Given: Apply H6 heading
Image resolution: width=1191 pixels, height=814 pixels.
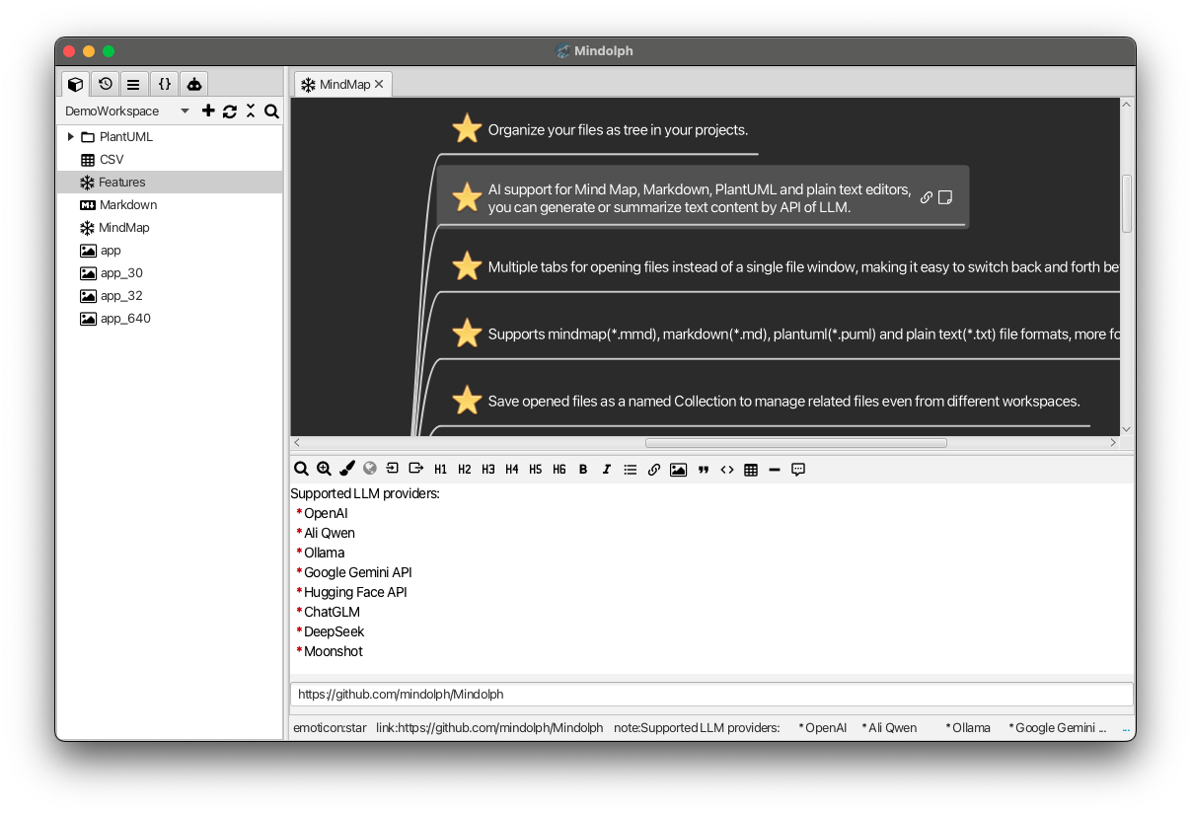Looking at the screenshot, I should tap(559, 470).
